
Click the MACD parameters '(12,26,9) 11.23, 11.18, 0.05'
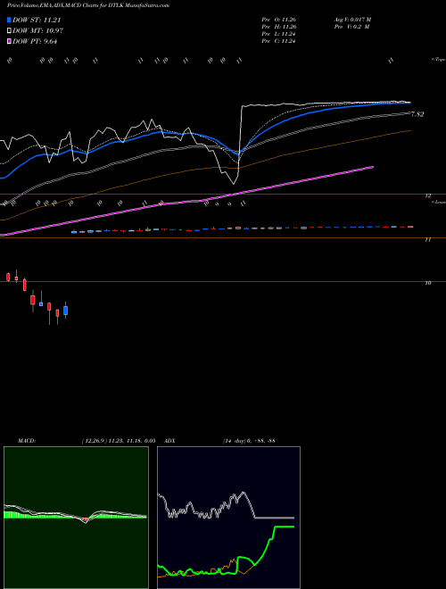[119, 441]
